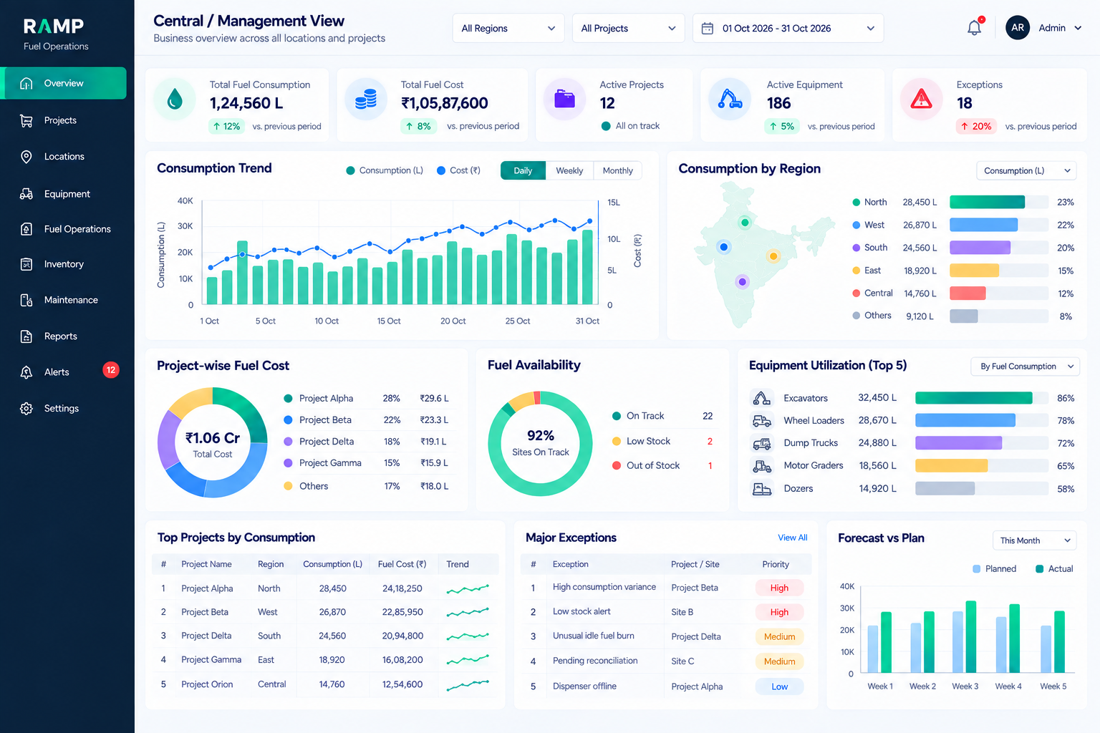The height and width of the screenshot is (733, 1100).
Task: Click the coins icon on Total Fuel Cost
Action: 366,99
